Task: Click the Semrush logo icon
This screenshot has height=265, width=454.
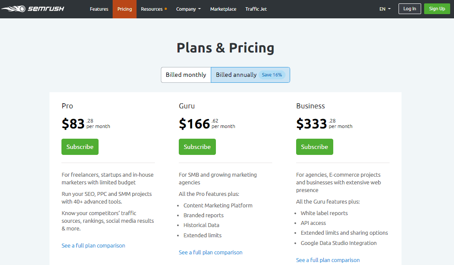Action: click(x=13, y=9)
